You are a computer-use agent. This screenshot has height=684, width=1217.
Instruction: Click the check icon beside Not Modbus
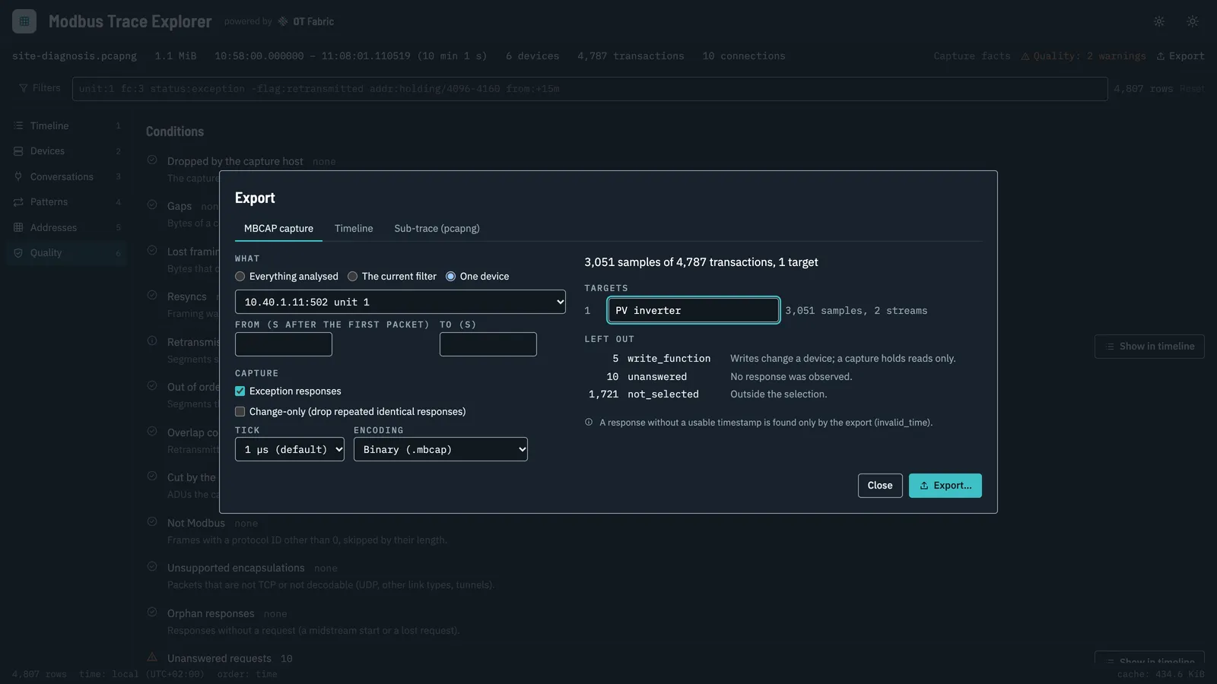click(x=152, y=522)
